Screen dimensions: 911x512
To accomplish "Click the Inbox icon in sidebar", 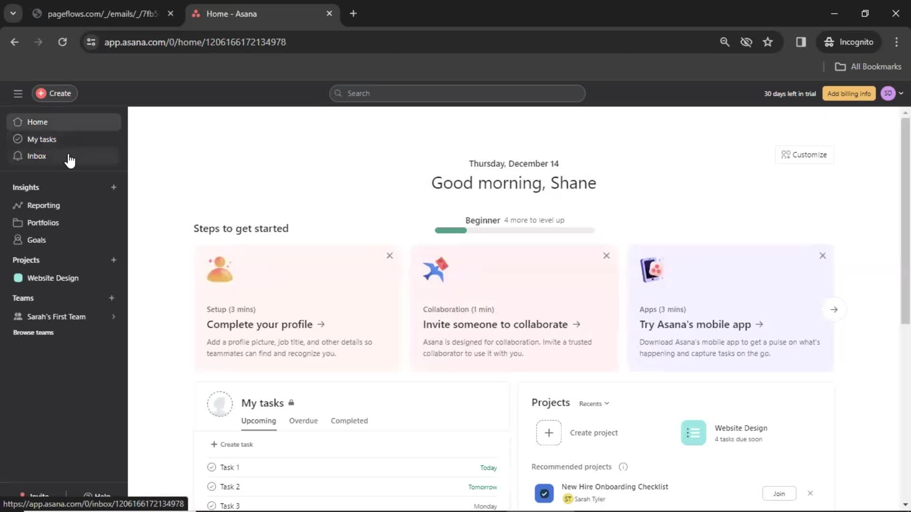I will 17,155.
